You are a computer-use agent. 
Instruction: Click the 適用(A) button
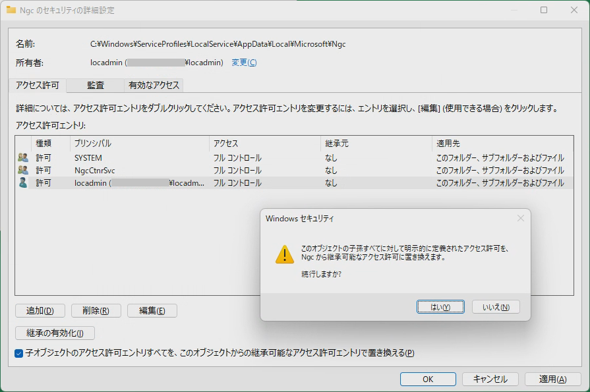click(x=552, y=379)
